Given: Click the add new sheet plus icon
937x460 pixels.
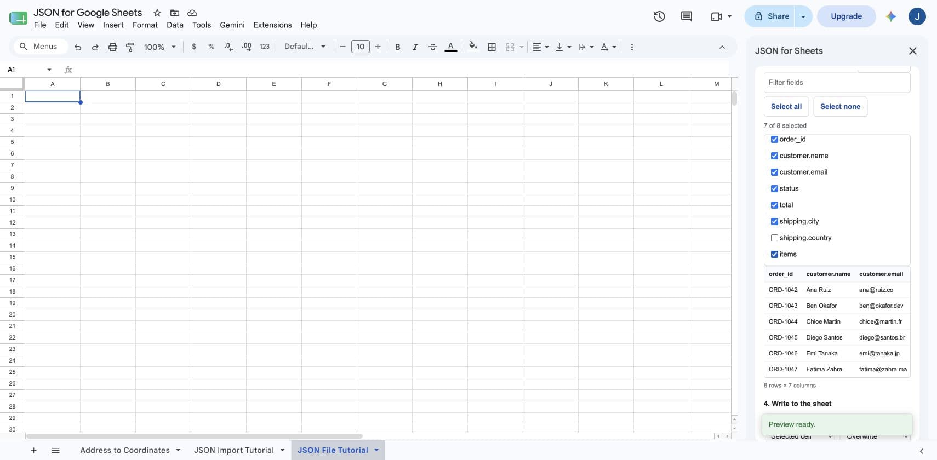Looking at the screenshot, I should click(x=33, y=450).
